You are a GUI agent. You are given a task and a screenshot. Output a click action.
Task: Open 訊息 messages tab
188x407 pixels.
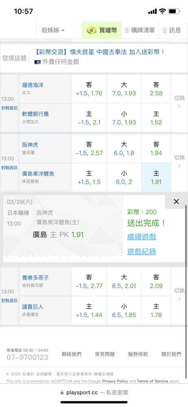(172, 31)
